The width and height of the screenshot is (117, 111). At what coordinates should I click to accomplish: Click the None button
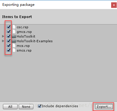pyautogui.click(x=26, y=107)
